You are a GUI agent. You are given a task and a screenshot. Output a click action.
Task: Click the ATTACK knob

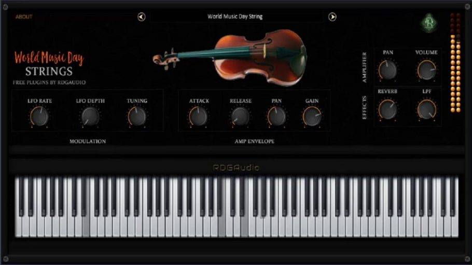pyautogui.click(x=199, y=116)
